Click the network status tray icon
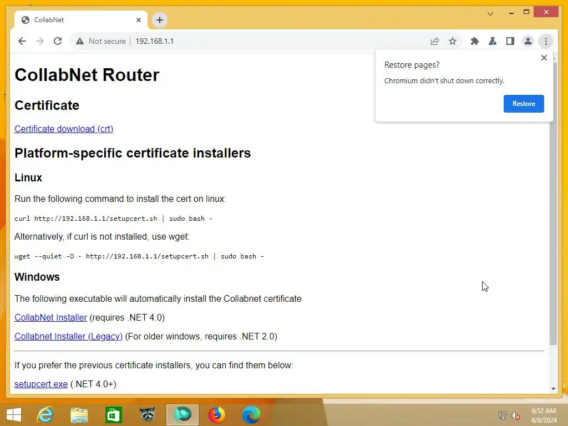 pos(502,415)
